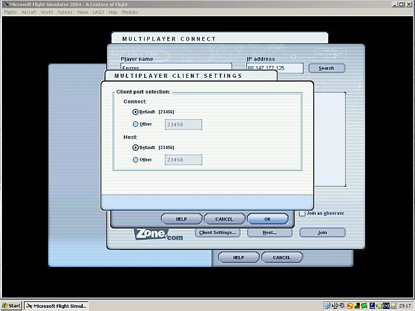Tick the Join as observer checkbox
415x311 pixels.
click(302, 213)
